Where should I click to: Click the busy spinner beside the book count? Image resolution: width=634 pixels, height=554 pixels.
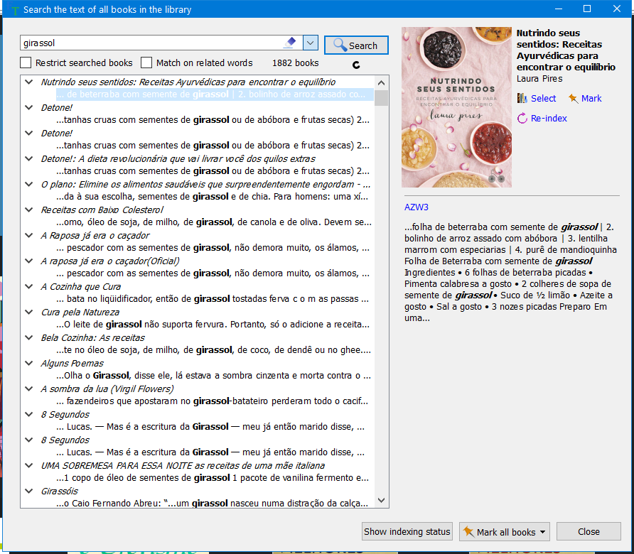pos(356,65)
